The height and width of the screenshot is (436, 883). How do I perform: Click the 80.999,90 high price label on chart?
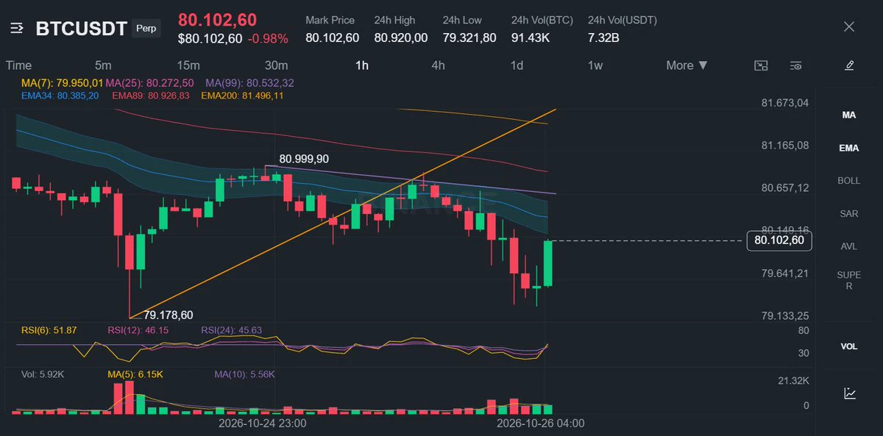304,158
